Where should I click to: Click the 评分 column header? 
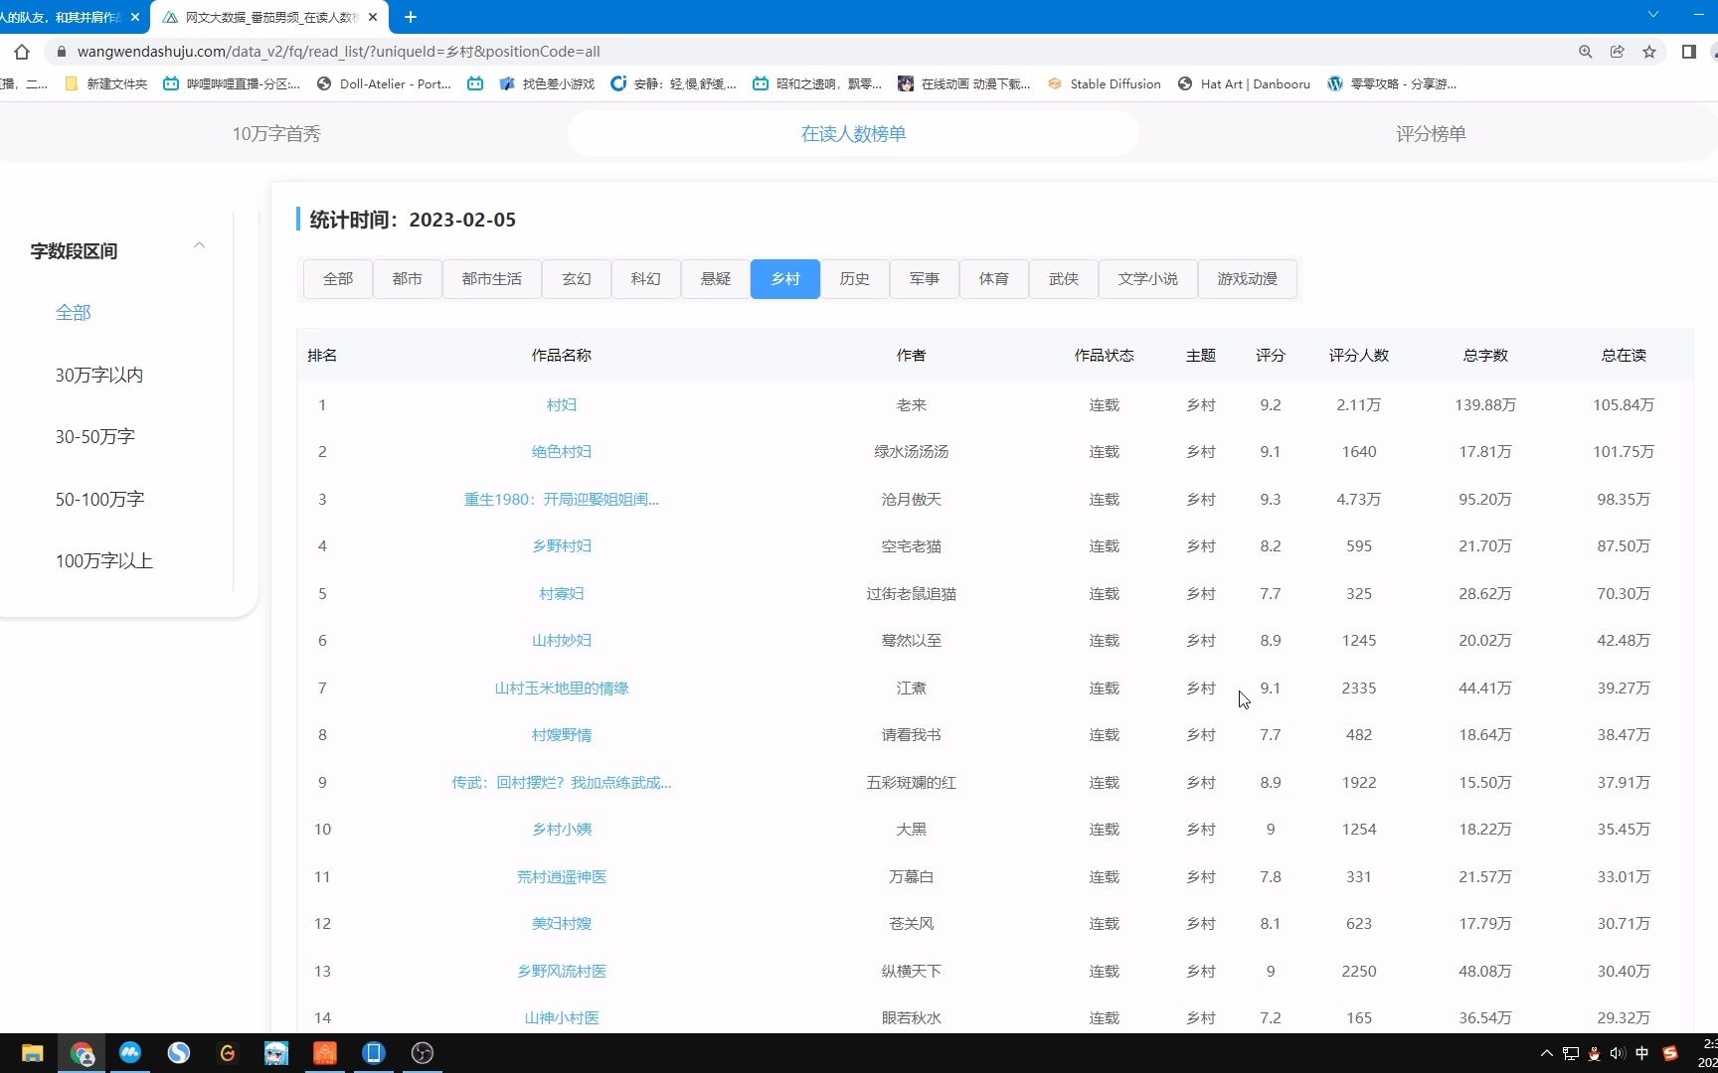click(x=1271, y=356)
